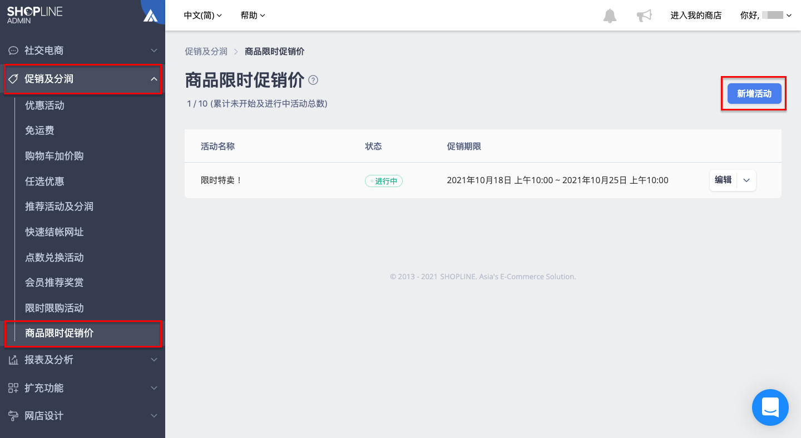Screen dimensions: 801x438
Task: Expand the 报表及分析 menu chevron
Action: 154,360
